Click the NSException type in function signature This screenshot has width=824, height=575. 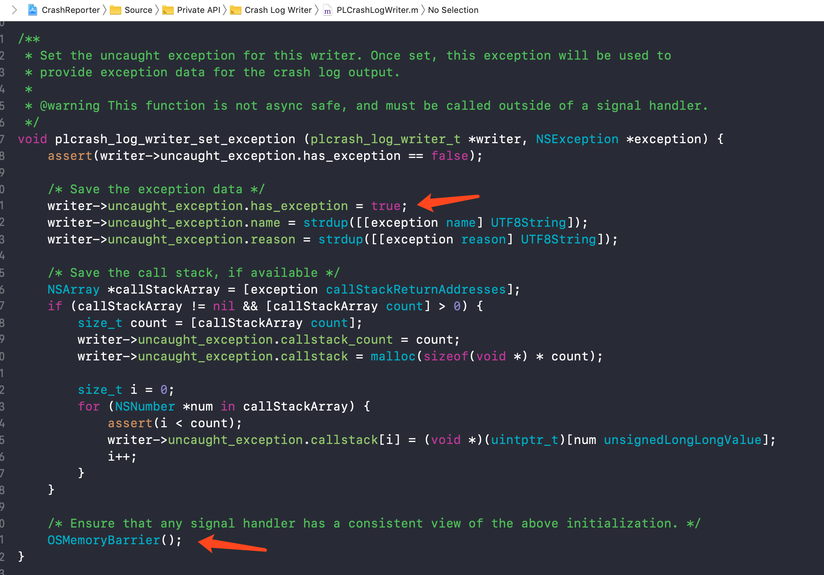pyautogui.click(x=577, y=139)
